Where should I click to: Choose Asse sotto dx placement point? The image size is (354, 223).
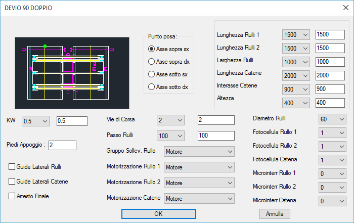coord(168,87)
